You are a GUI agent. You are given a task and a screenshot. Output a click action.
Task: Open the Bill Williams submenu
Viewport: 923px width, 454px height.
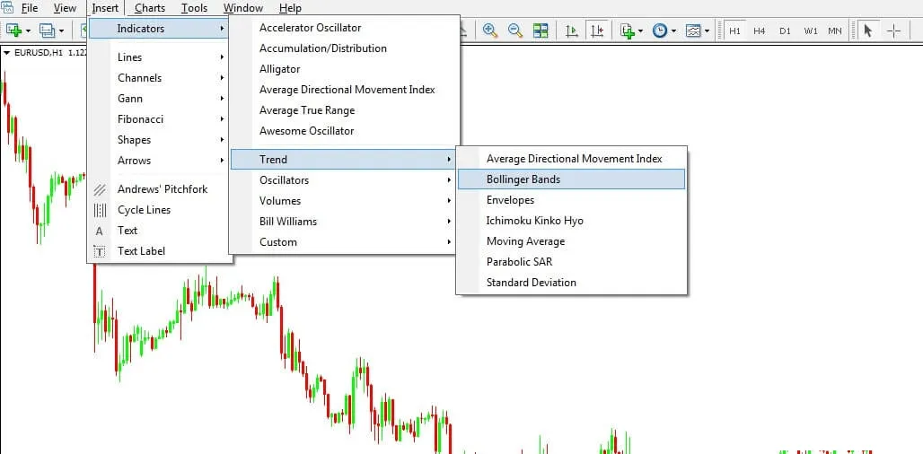tap(344, 221)
